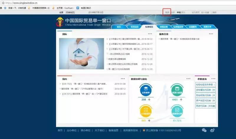Image resolution: width=236 pixels, height=139 pixels.
Task: Click the 关于我们 footer link
Action: [99, 130]
